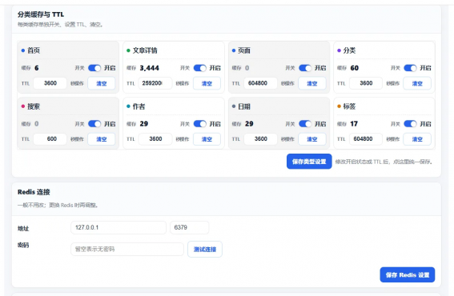Focus the 日期 TTL field
This screenshot has width=454, height=296.
260,139
